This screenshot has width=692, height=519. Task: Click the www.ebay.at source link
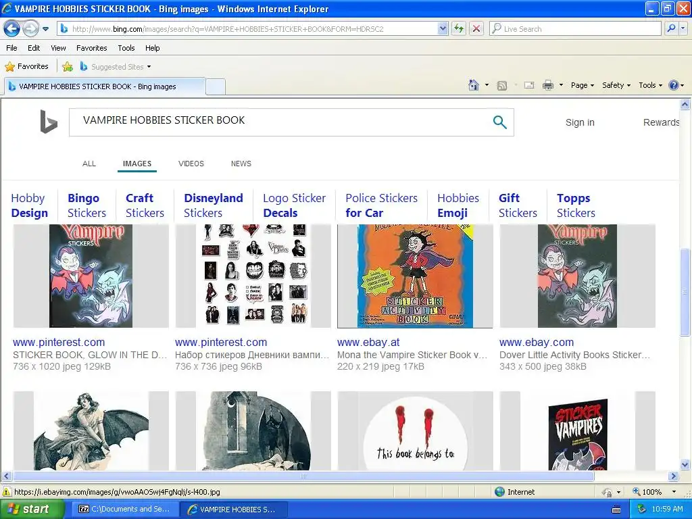coord(368,342)
